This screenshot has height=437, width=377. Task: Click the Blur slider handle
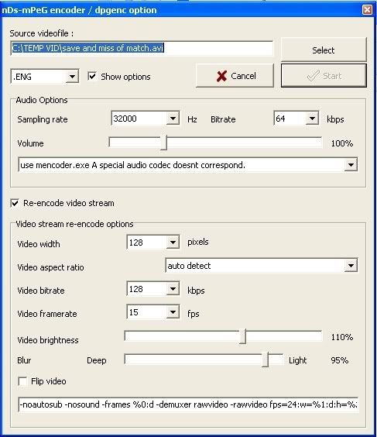pos(266,360)
